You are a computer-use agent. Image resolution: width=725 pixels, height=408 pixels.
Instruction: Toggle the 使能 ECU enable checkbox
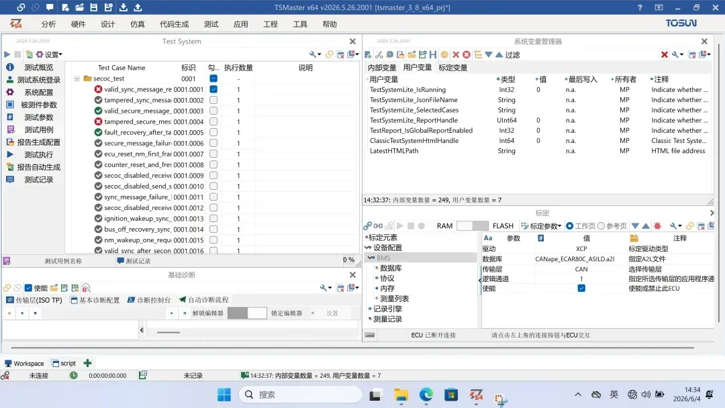[581, 289]
